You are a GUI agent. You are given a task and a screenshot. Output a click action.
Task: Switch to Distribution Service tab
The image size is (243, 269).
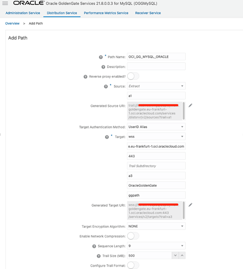tap(62, 13)
